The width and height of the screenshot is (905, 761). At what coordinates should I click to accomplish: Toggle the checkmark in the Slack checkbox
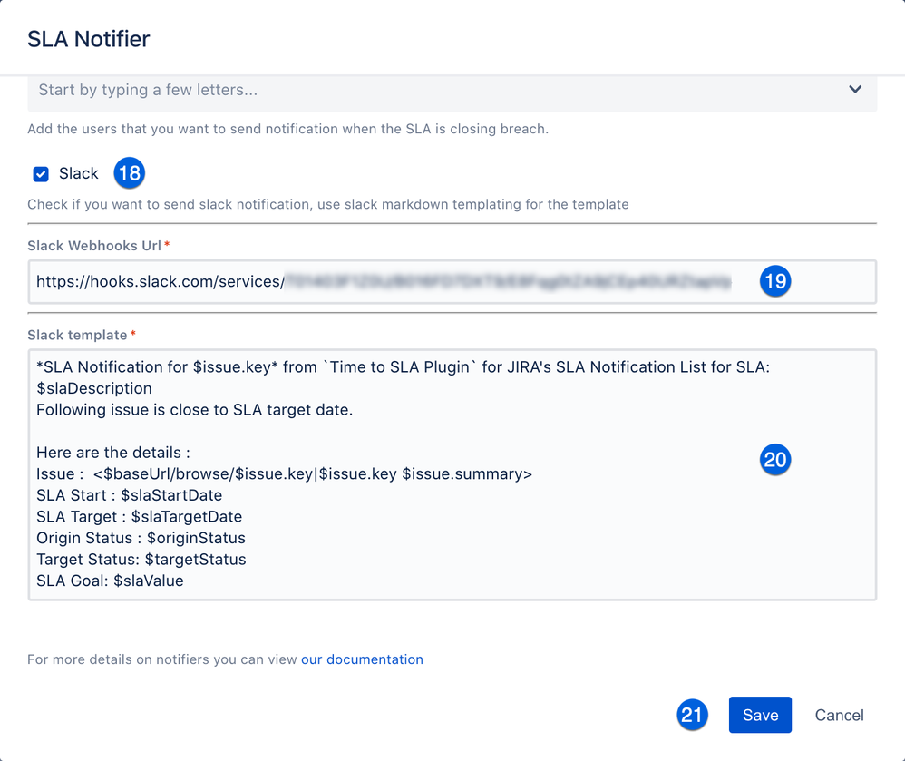(40, 173)
